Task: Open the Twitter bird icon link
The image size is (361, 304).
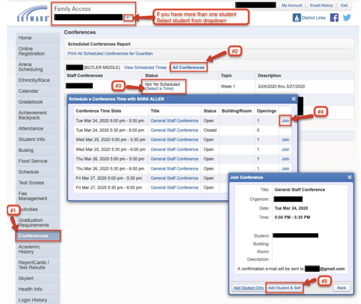Action: point(347,18)
